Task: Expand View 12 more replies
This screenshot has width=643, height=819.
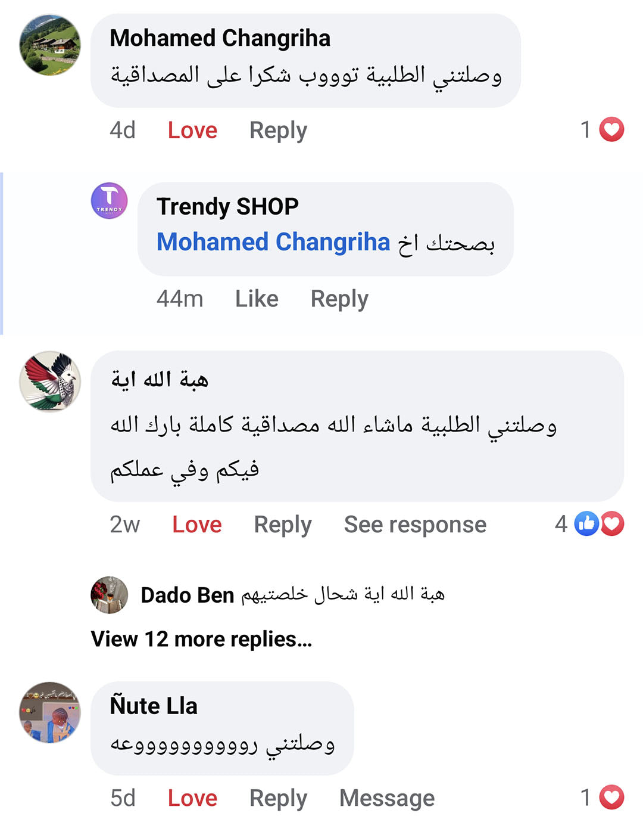Action: pyautogui.click(x=201, y=639)
